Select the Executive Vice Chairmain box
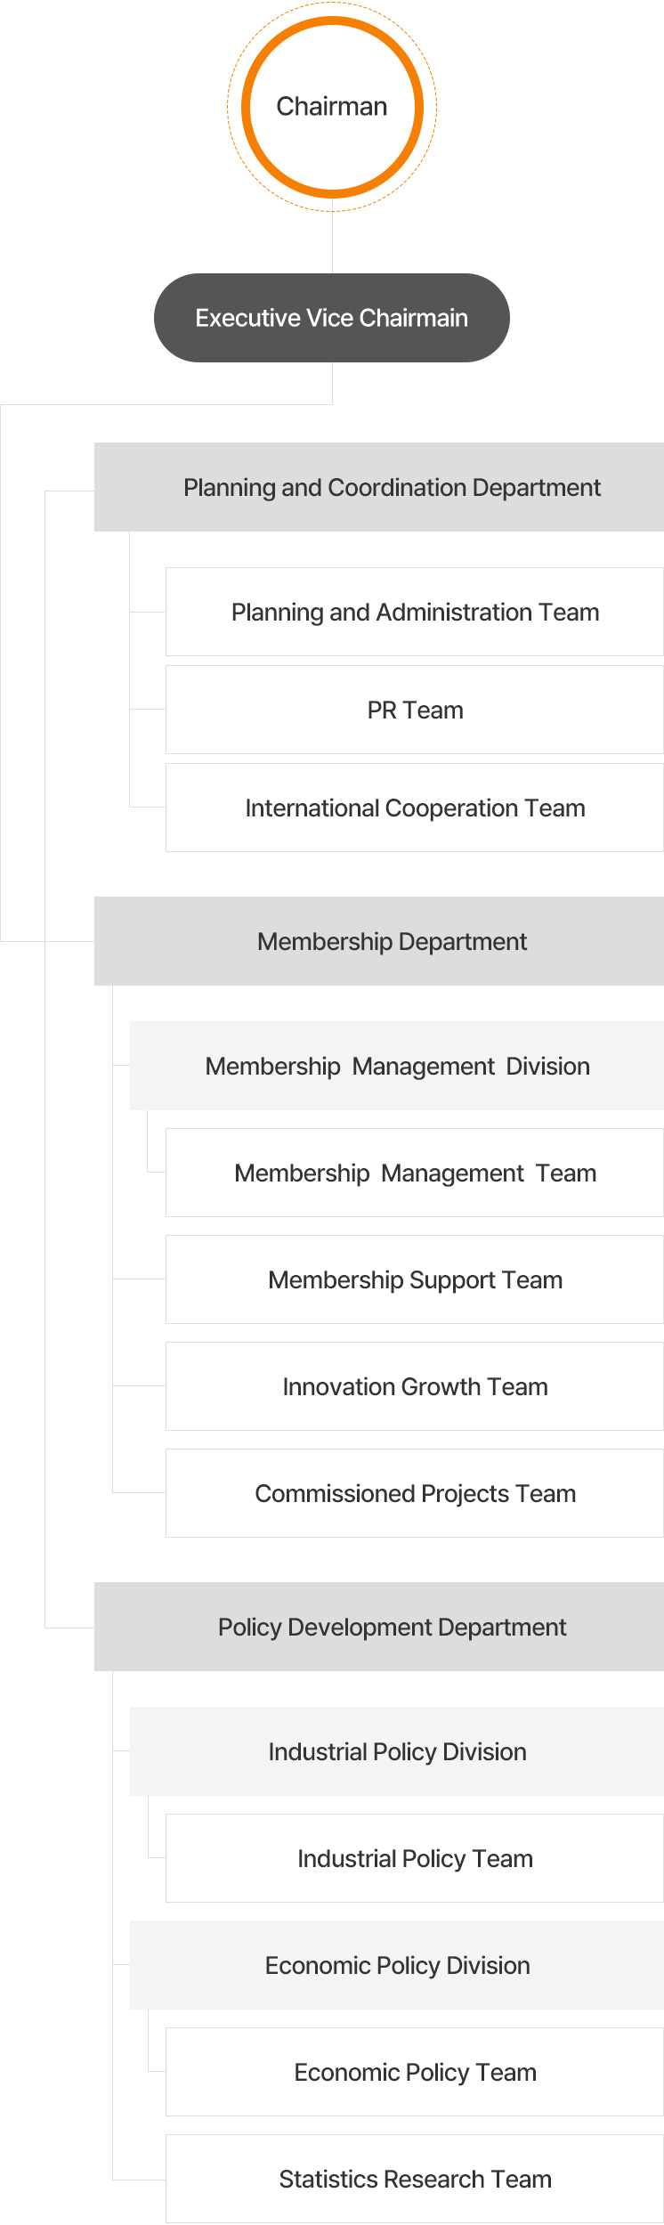This screenshot has width=664, height=2225. point(332,318)
